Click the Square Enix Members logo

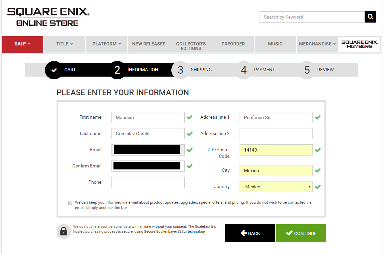(360, 44)
